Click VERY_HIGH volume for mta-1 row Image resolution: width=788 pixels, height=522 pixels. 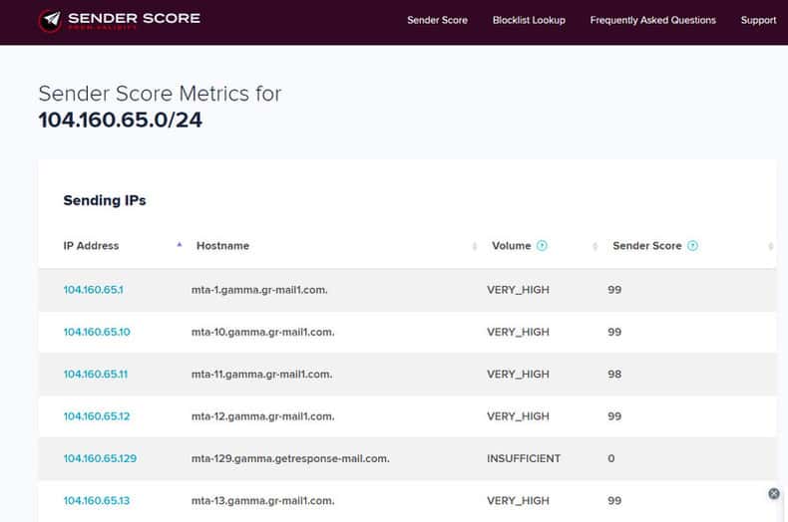518,290
